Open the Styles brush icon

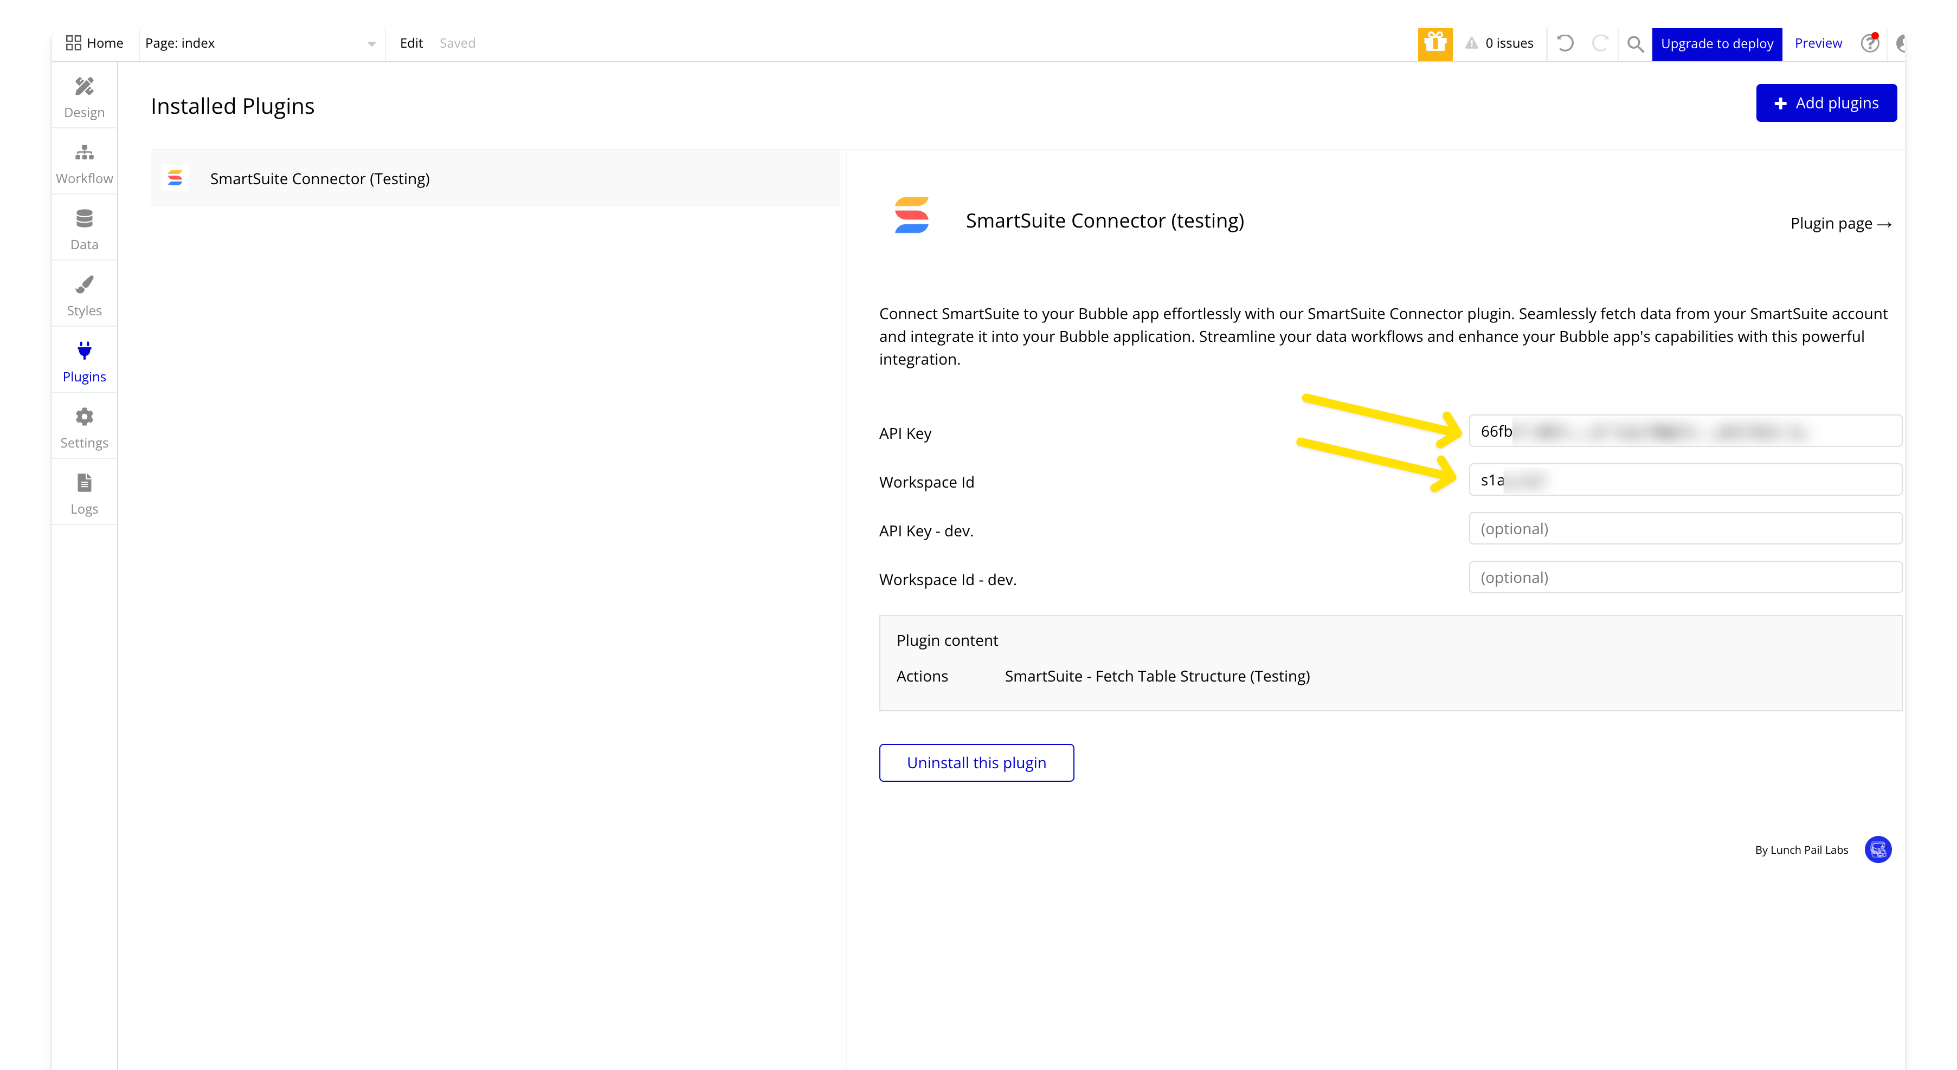click(x=85, y=285)
